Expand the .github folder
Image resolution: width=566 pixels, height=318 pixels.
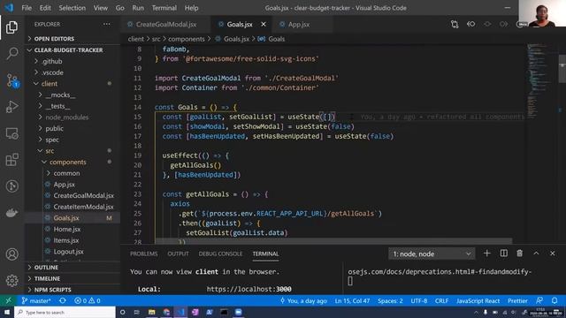pyautogui.click(x=73, y=61)
